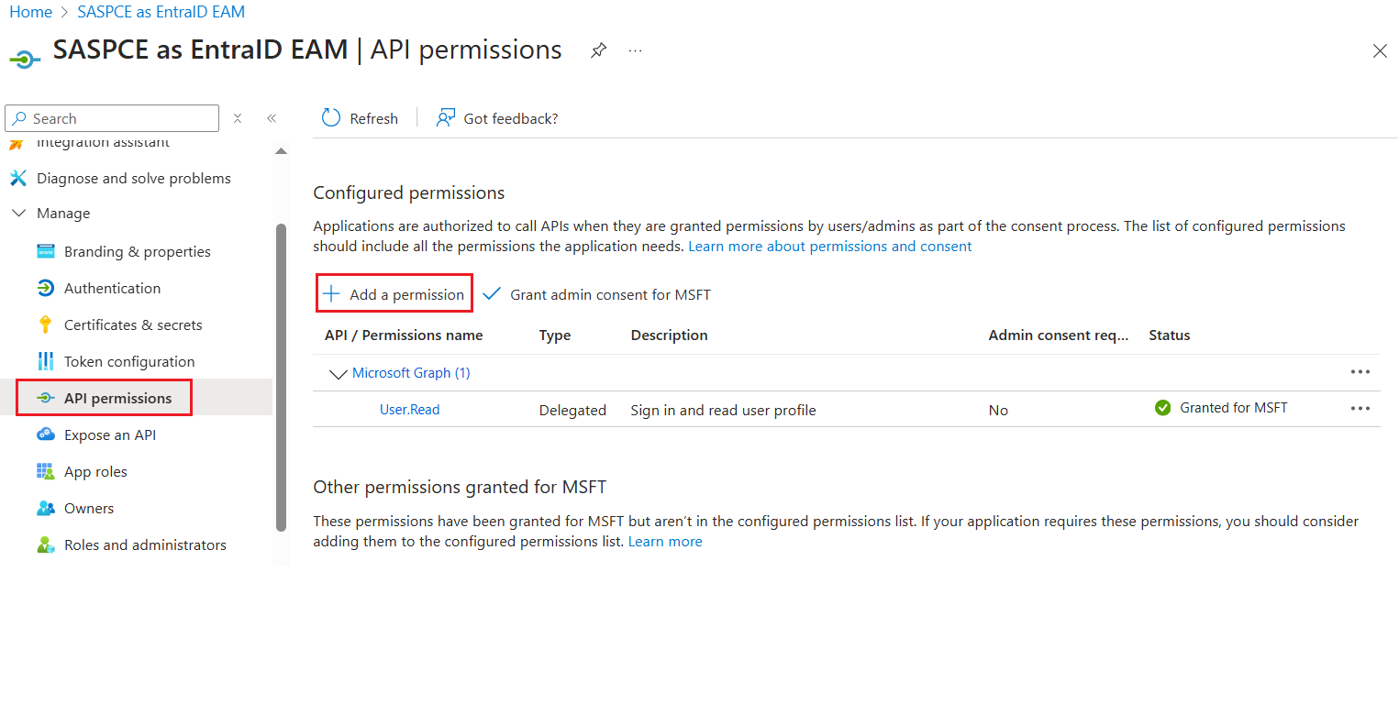Click the Refresh icon in toolbar
The height and width of the screenshot is (715, 1399).
(331, 118)
